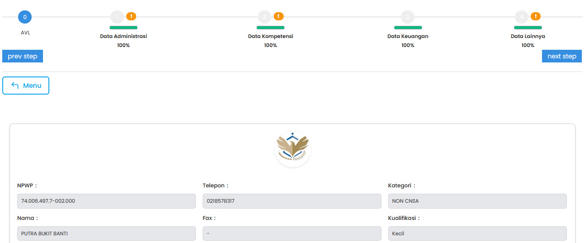
Task: Click the warning badge on Data Administrasi
Action: (131, 16)
